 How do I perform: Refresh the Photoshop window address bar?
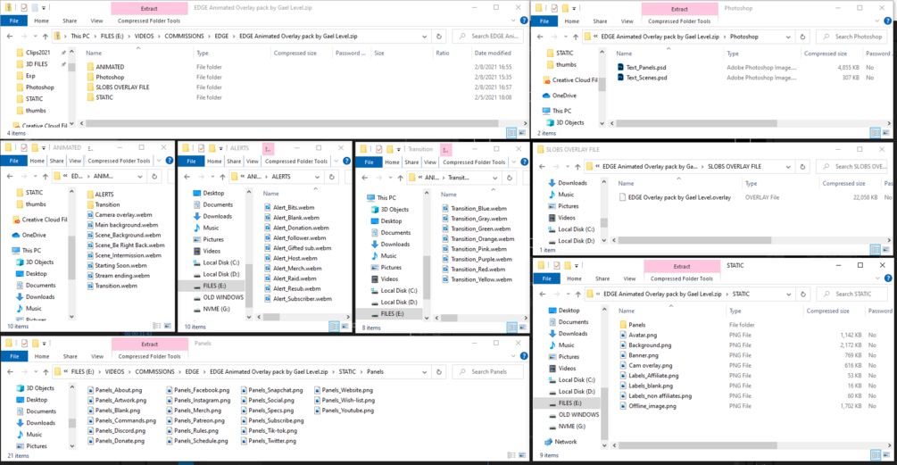pos(802,37)
